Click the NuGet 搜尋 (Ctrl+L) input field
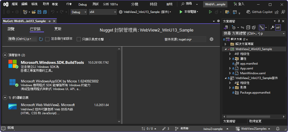 (x=22, y=39)
